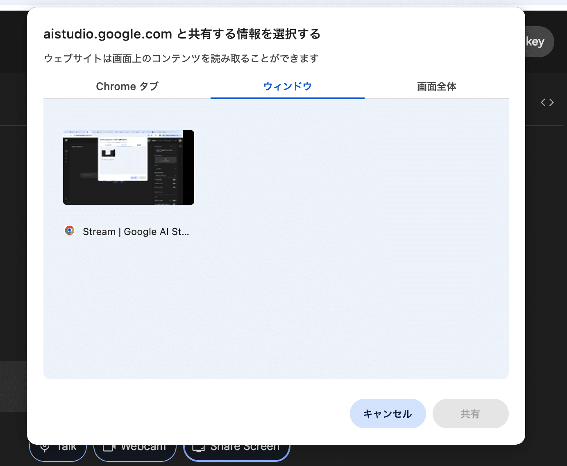Screen dimensions: 567x466
Task: Select the Stream window preview thumbnail
Action: [123, 167]
